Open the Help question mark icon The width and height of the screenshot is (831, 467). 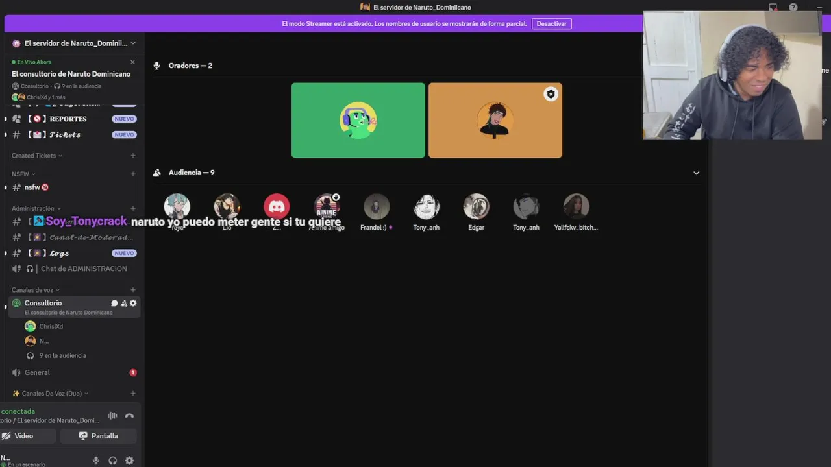tap(793, 8)
